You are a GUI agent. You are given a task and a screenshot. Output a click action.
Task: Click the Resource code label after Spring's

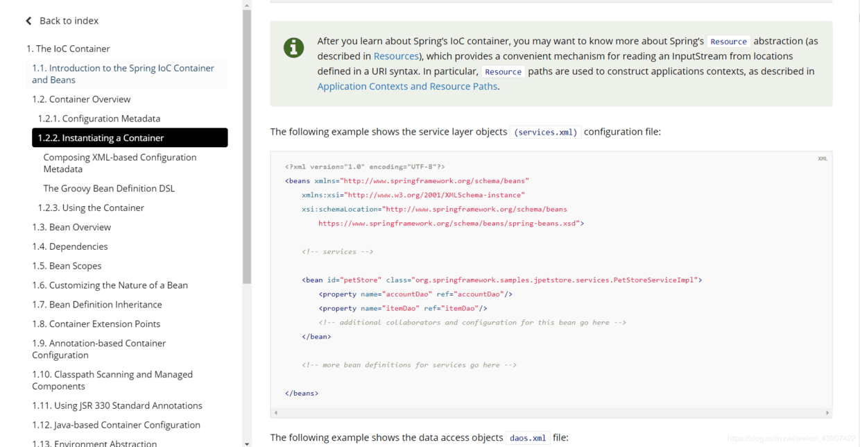pyautogui.click(x=728, y=42)
